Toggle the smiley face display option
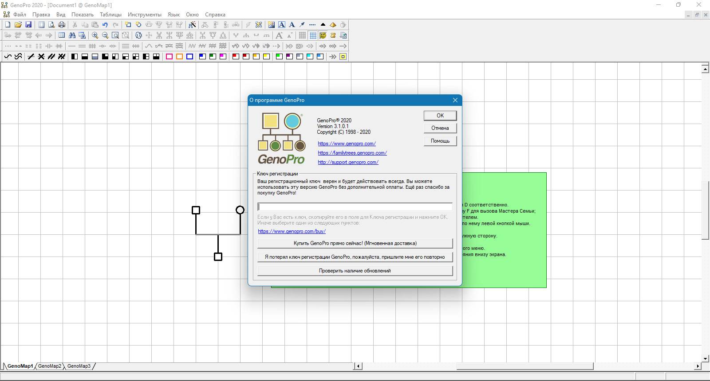 click(323, 35)
